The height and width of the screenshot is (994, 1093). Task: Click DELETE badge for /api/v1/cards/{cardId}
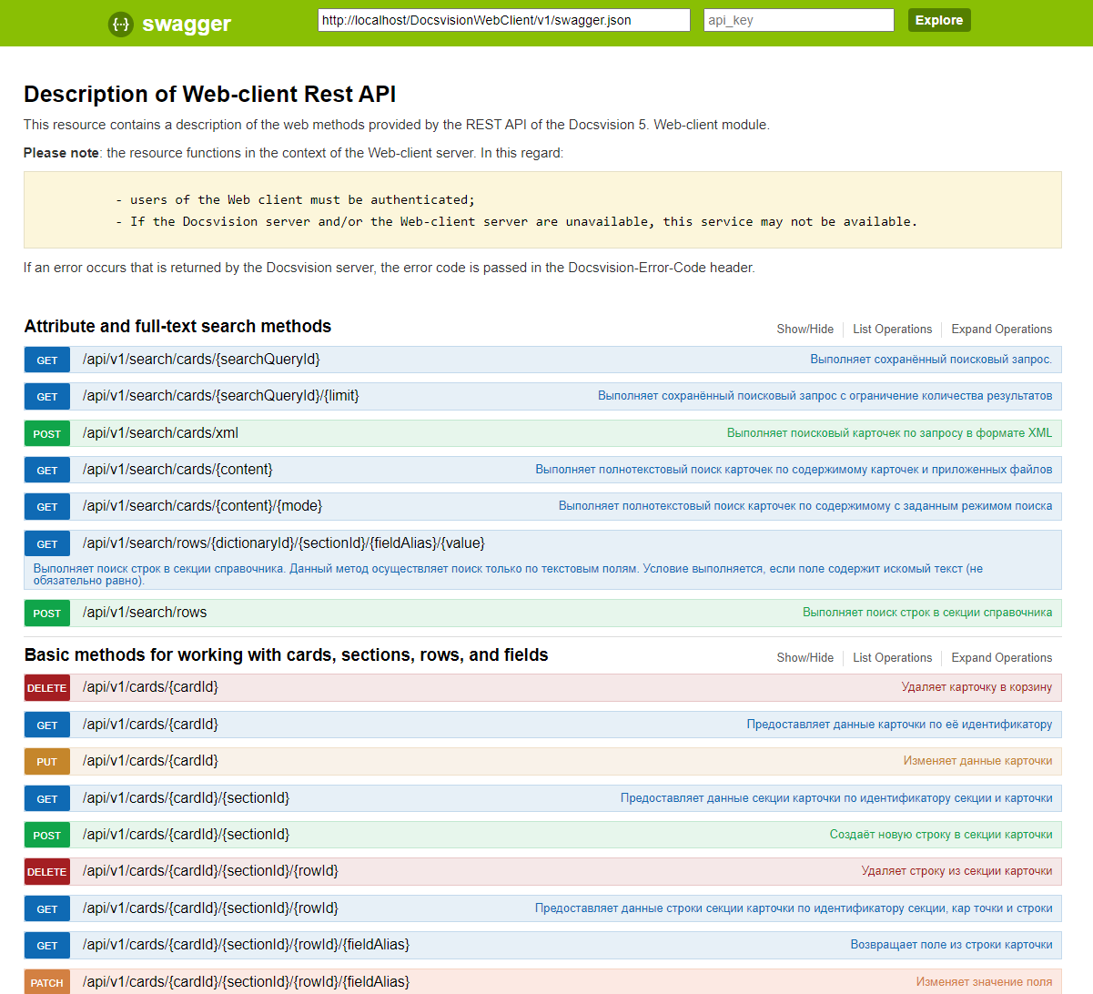(47, 688)
